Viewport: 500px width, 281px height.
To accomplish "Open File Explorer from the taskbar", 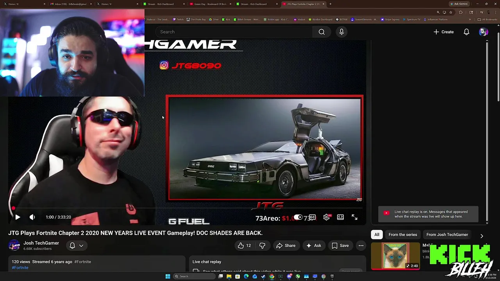I will (x=229, y=276).
